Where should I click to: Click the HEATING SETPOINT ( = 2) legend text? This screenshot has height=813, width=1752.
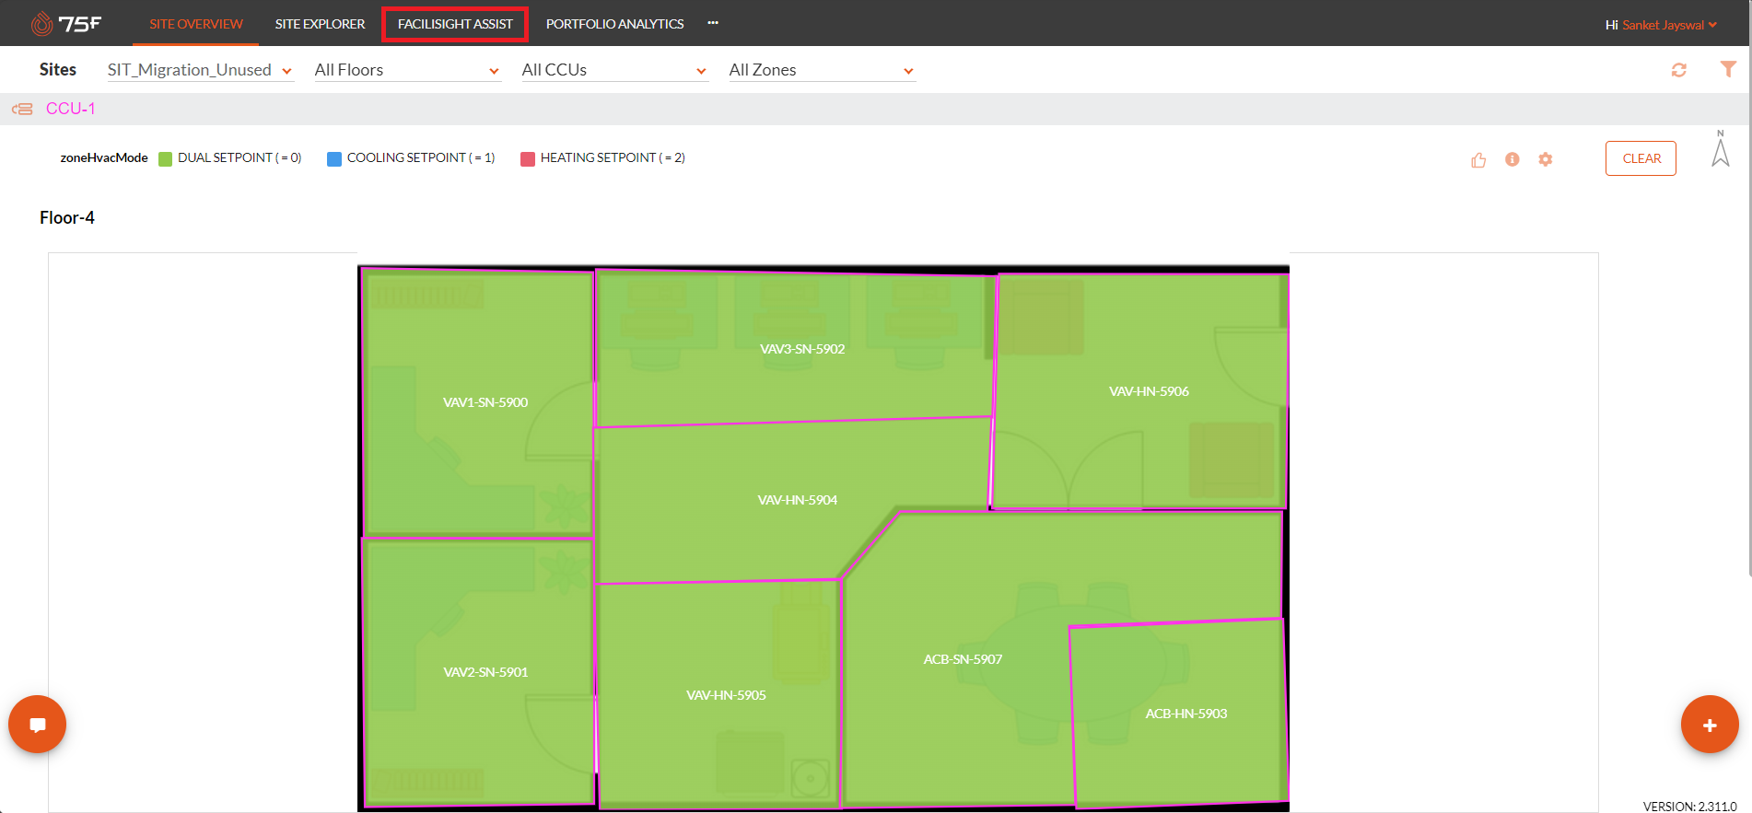click(613, 158)
